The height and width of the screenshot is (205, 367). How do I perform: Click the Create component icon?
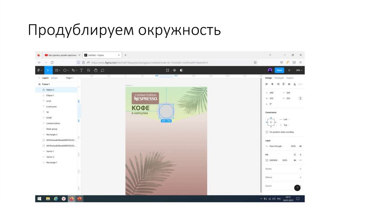tap(167, 70)
